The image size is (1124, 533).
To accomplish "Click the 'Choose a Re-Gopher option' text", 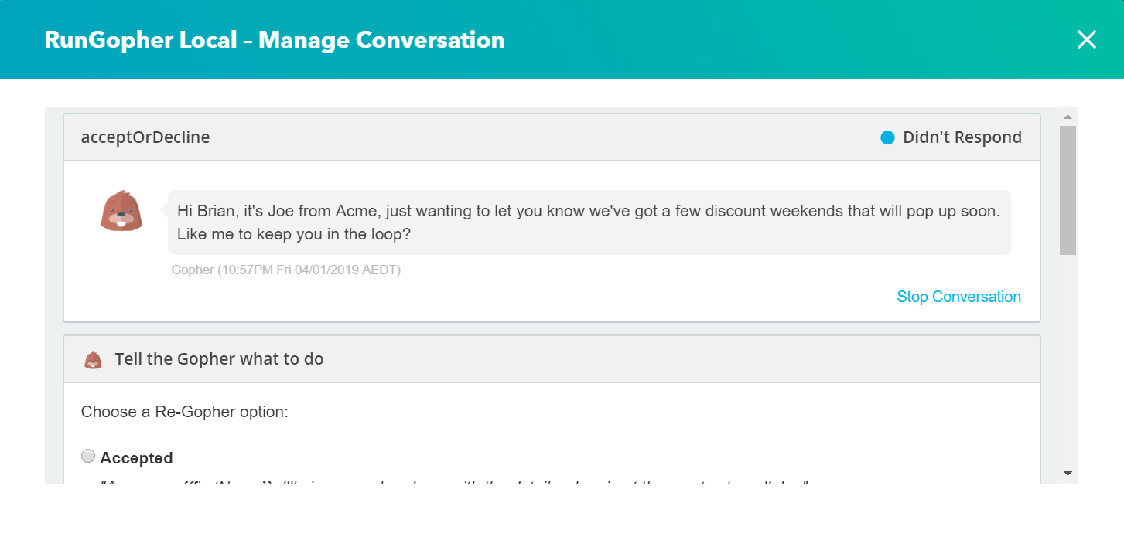I will (184, 412).
